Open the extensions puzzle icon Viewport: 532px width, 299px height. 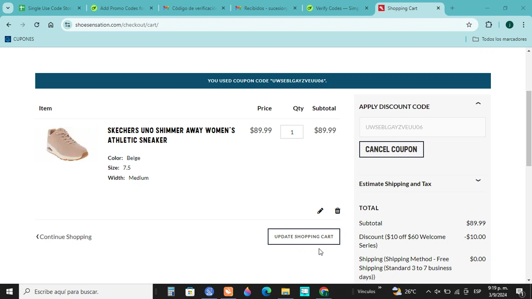[x=489, y=25]
